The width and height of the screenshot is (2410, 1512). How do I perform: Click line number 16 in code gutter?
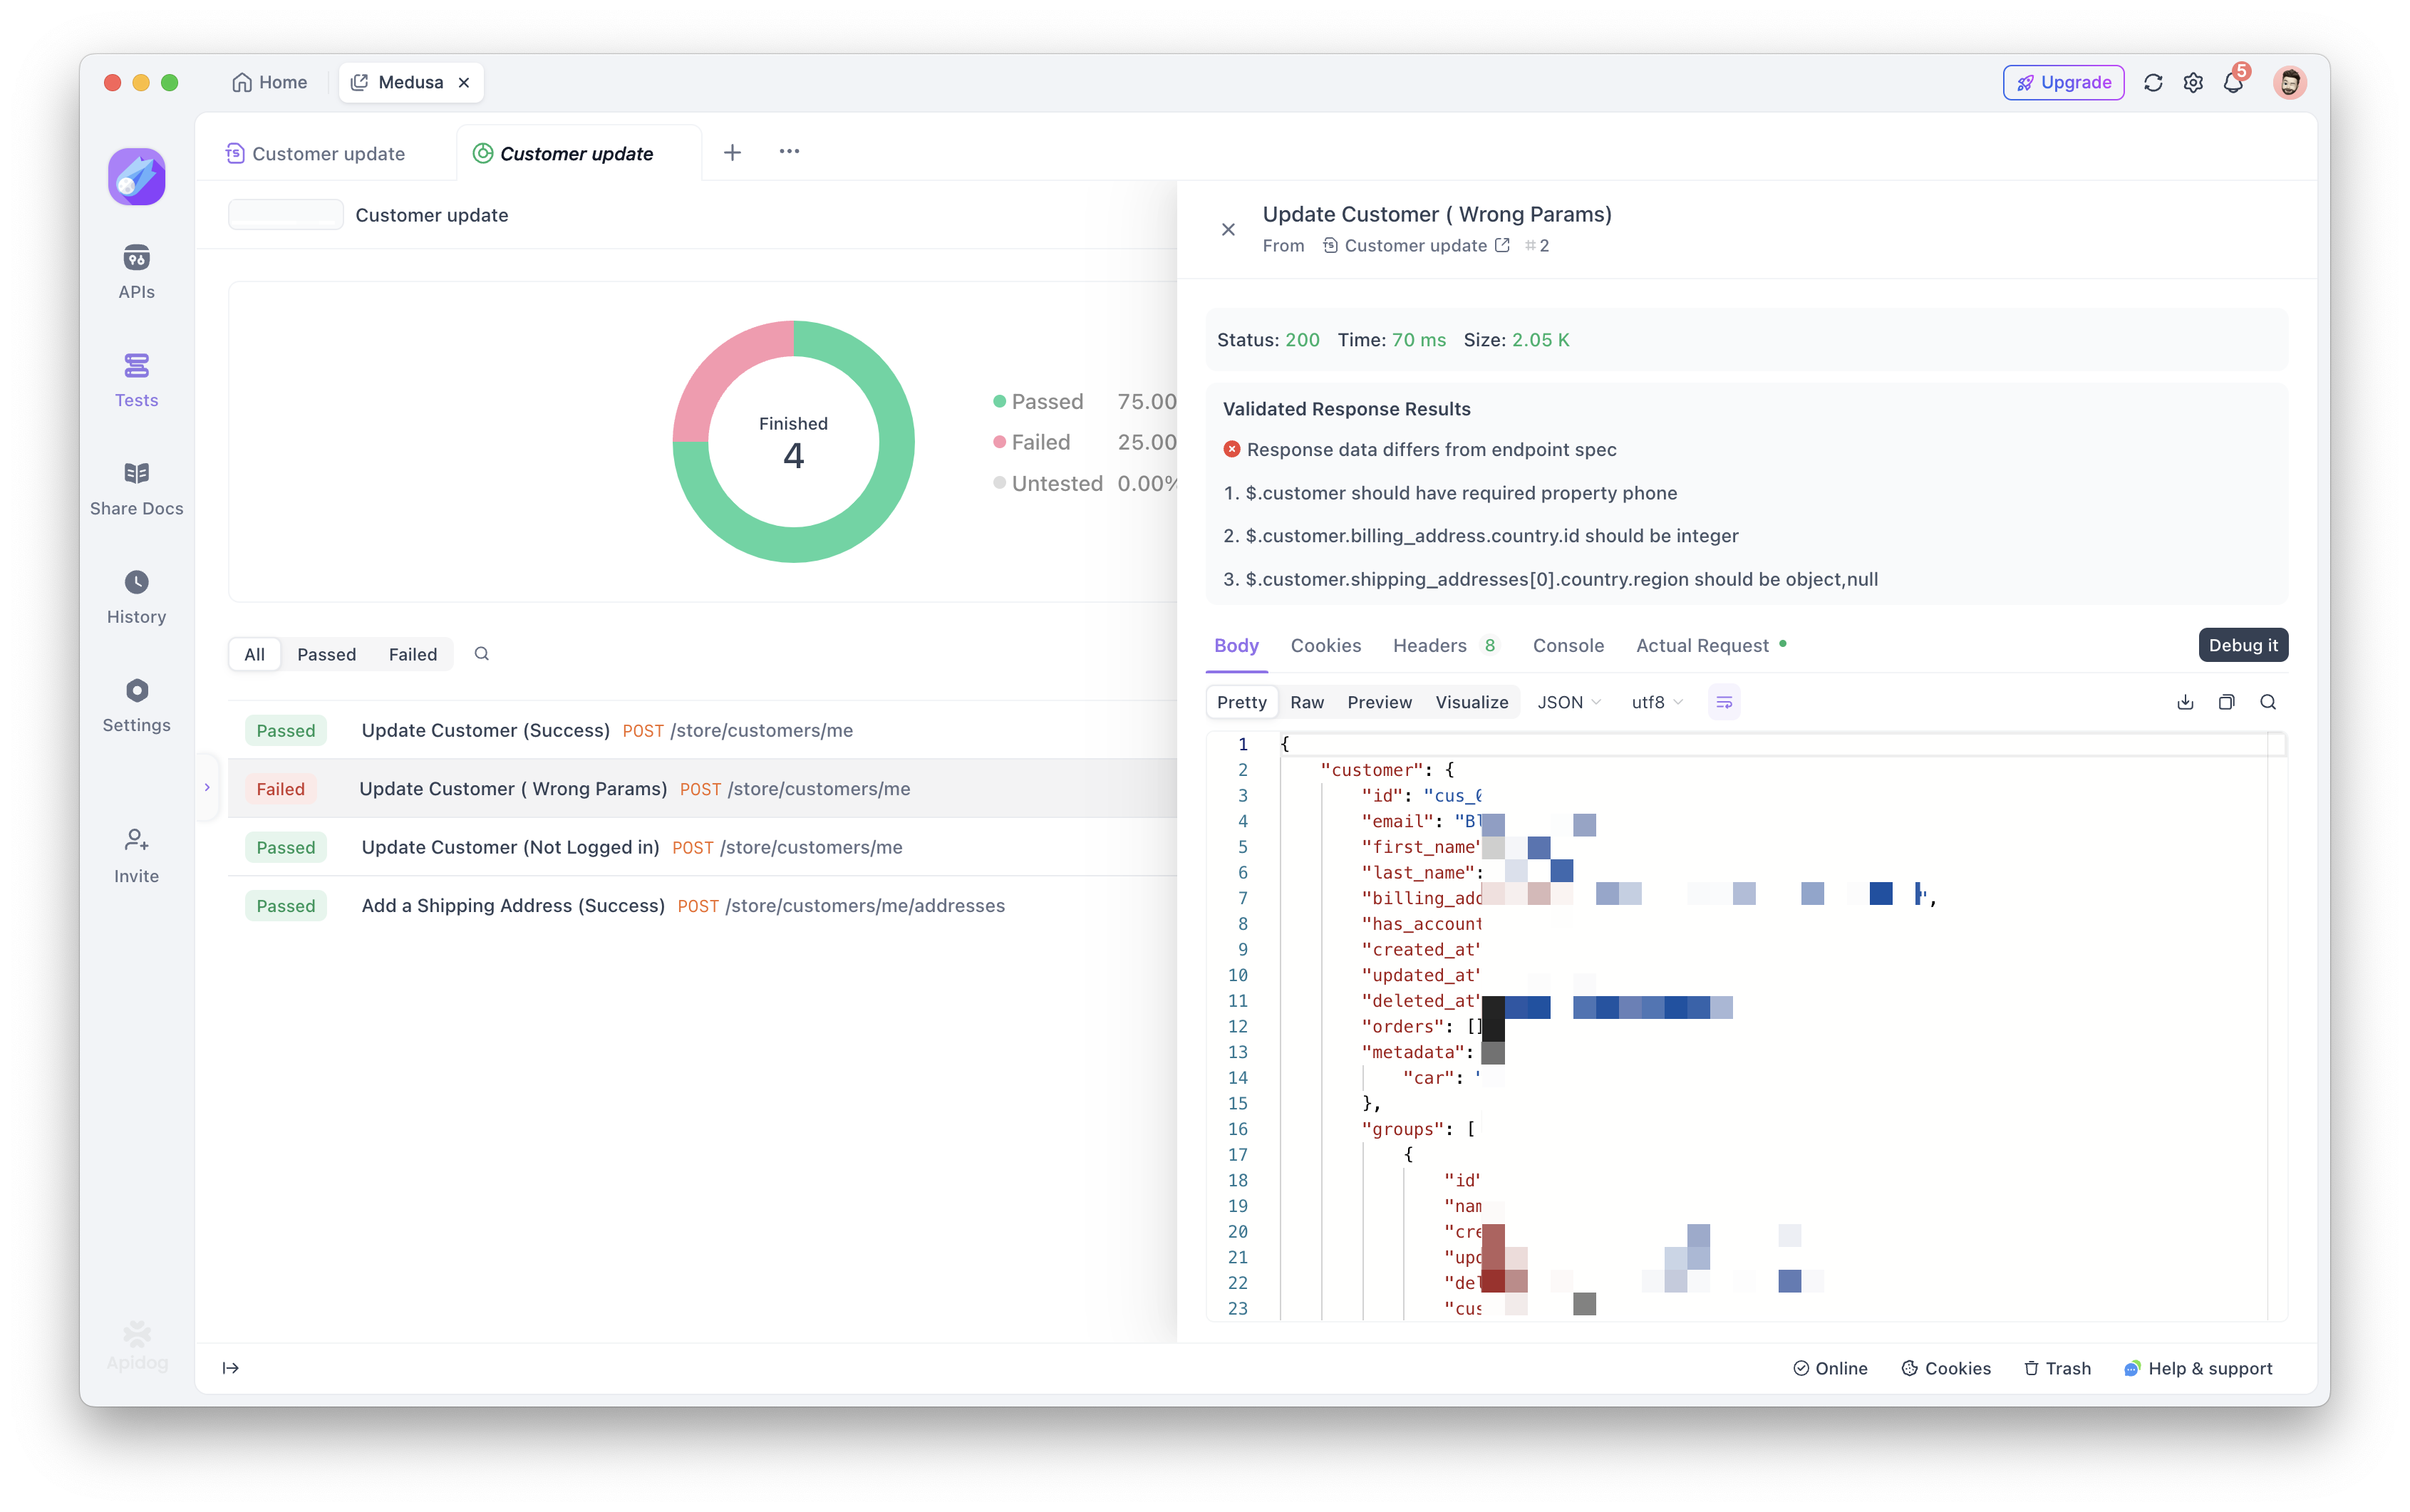(1237, 1129)
